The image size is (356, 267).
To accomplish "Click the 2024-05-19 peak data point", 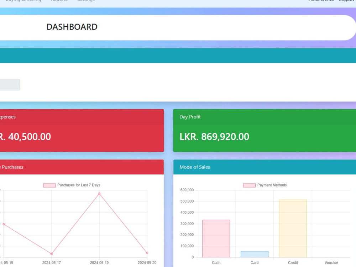I will pos(99,194).
